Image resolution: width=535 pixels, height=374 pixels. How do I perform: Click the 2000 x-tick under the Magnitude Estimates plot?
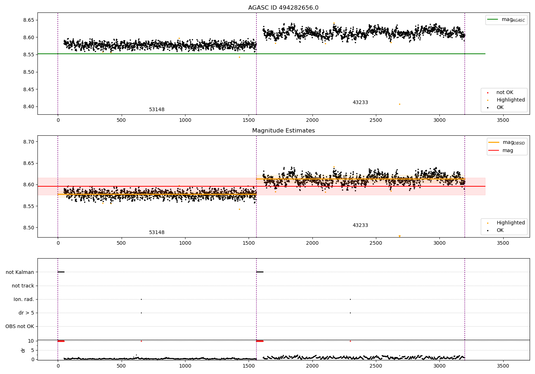point(312,243)
